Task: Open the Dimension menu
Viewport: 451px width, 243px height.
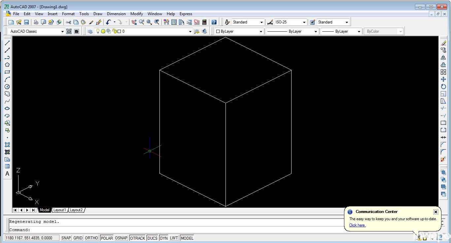Action: pyautogui.click(x=116, y=14)
